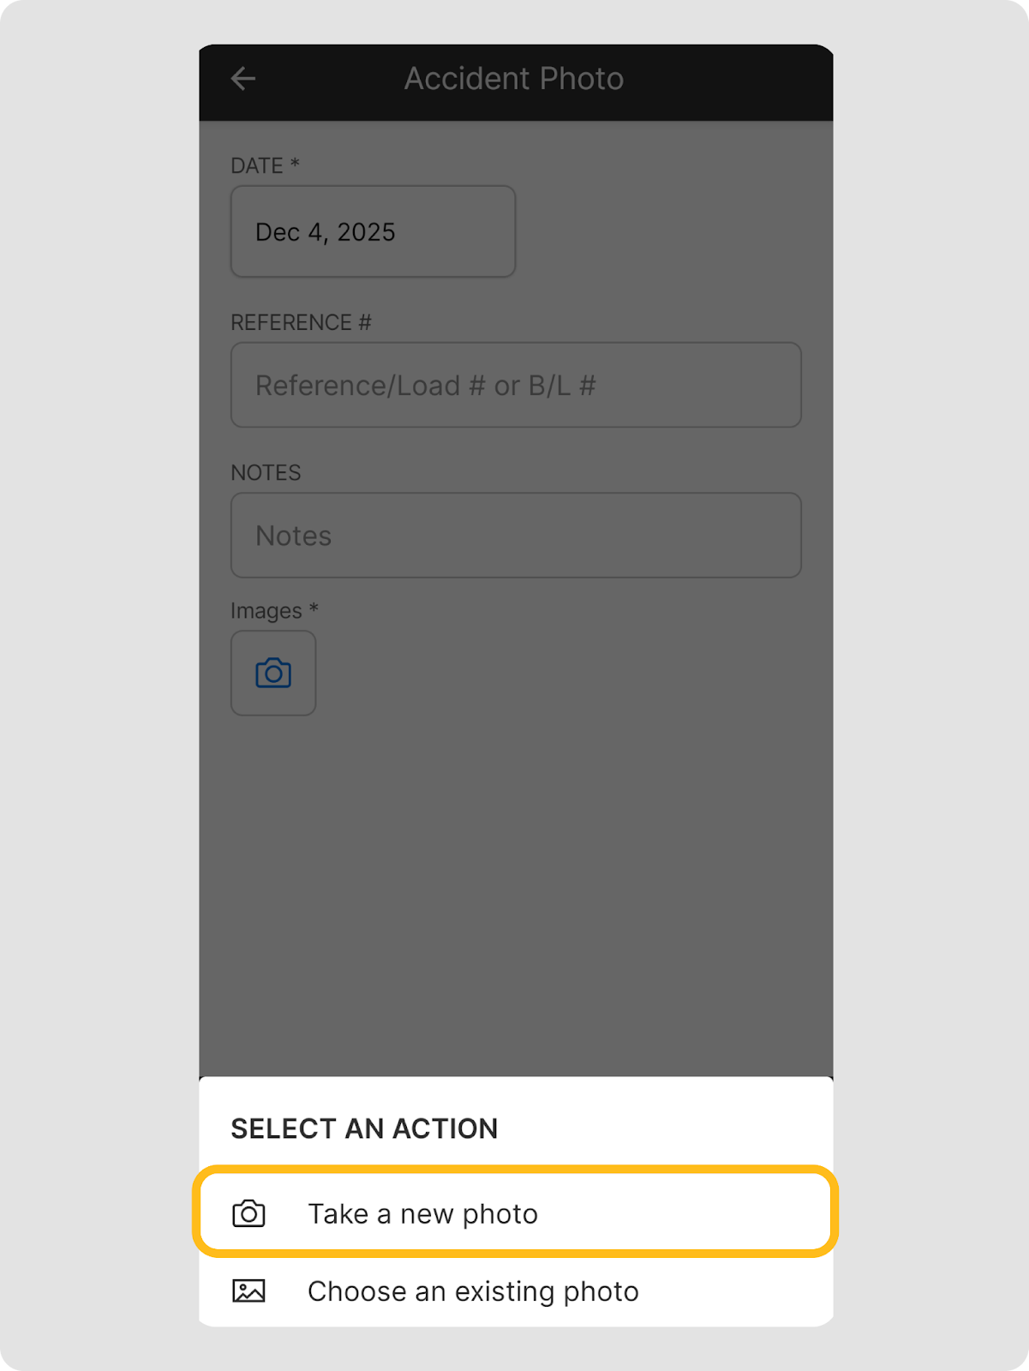Click into the Notes text field
The width and height of the screenshot is (1029, 1371).
point(516,536)
